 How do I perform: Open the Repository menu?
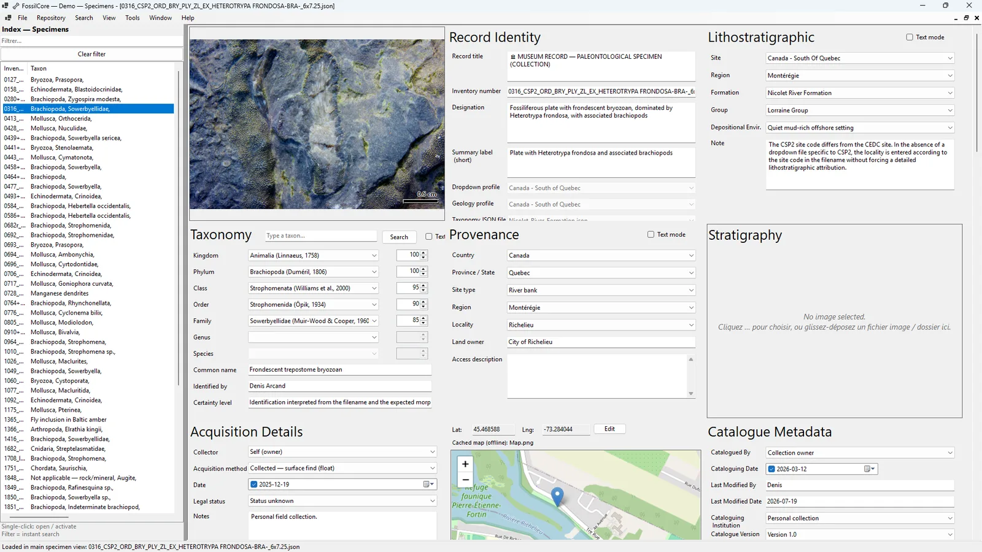click(51, 18)
